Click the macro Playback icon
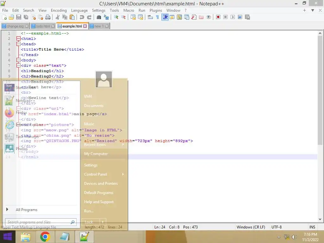 tap(233, 17)
